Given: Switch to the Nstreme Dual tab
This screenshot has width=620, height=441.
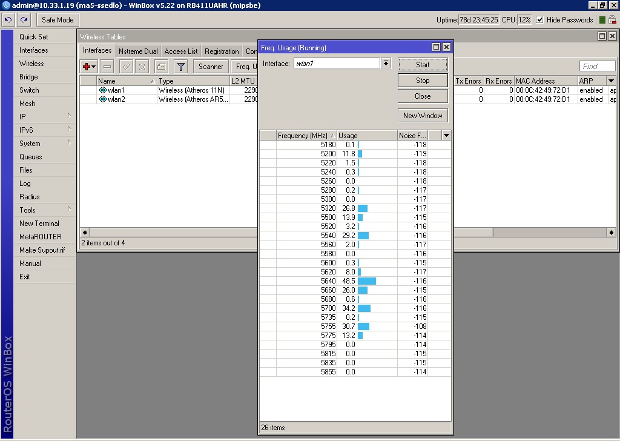Looking at the screenshot, I should point(138,51).
